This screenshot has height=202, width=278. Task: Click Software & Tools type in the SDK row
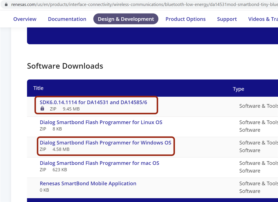pos(258,106)
